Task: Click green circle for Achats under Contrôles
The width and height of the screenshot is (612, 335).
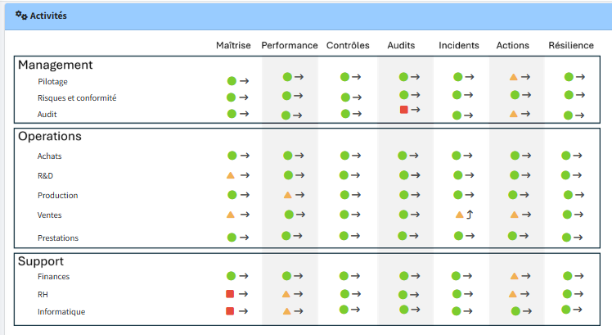Action: [x=344, y=155]
